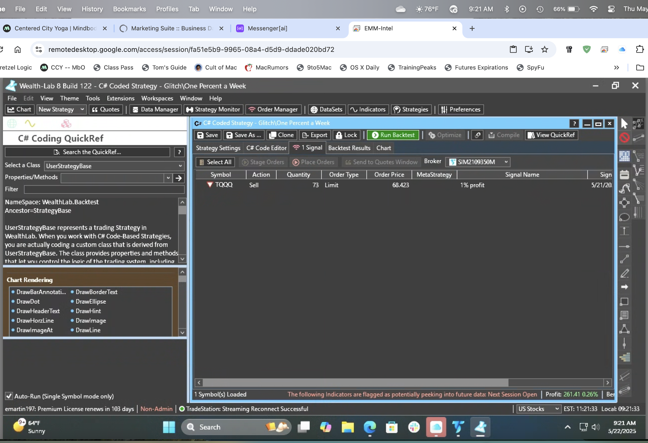This screenshot has width=648, height=443.
Task: Click the green Run Backtest button
Action: (x=393, y=135)
